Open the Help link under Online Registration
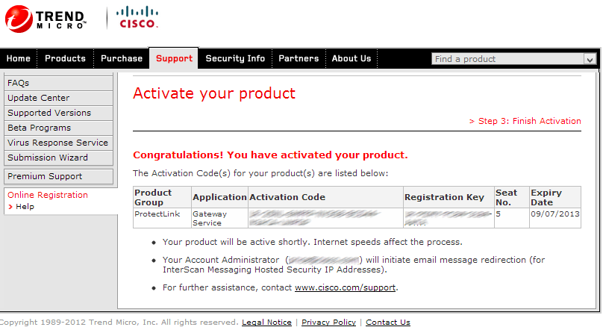 tap(25, 207)
